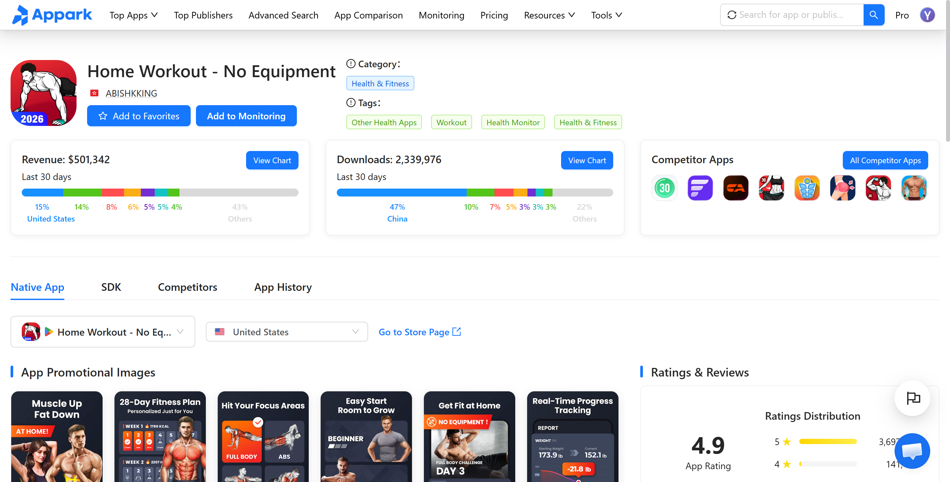Open the green 30 competitor app
950x482 pixels.
pyautogui.click(x=665, y=188)
